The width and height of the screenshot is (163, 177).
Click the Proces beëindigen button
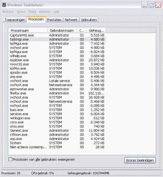(x=140, y=160)
